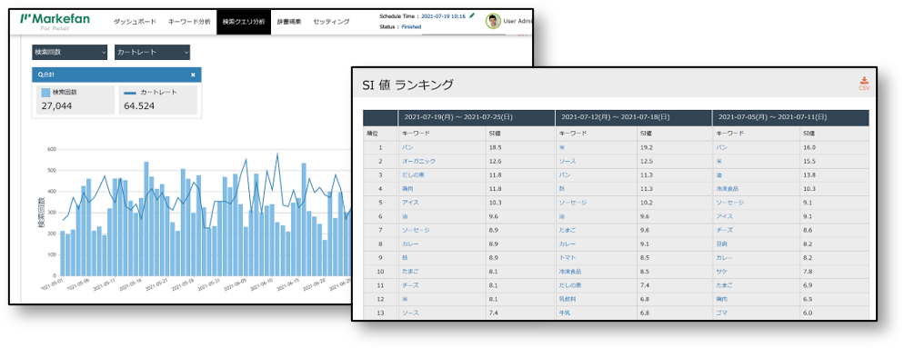The image size is (904, 348).
Task: Close the 合計 panel with the X
Action: pyautogui.click(x=193, y=75)
